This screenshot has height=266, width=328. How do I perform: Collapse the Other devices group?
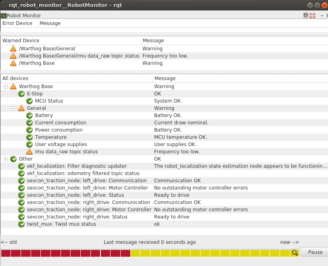pos(6,159)
